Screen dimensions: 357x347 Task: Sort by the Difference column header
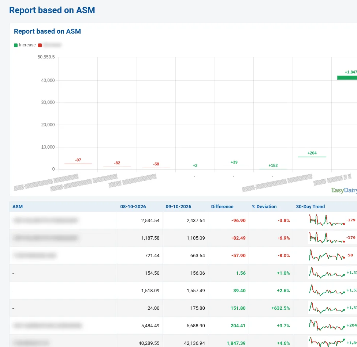pyautogui.click(x=222, y=207)
